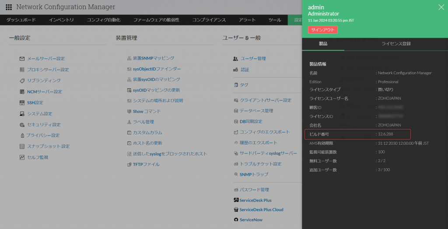448x229 pixels.
Task: Click the security settings gear icon
Action: pyautogui.click(x=22, y=125)
